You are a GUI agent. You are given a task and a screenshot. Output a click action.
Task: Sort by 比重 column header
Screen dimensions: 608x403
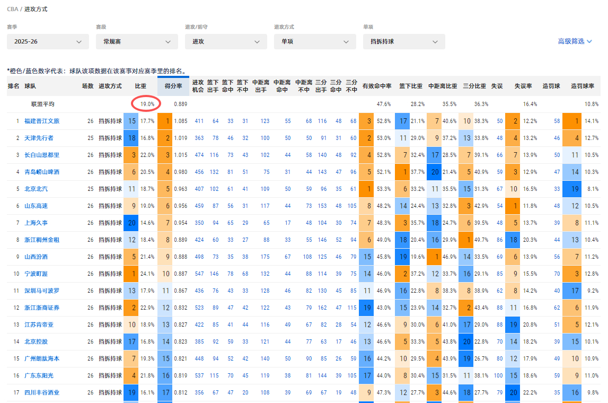141,86
